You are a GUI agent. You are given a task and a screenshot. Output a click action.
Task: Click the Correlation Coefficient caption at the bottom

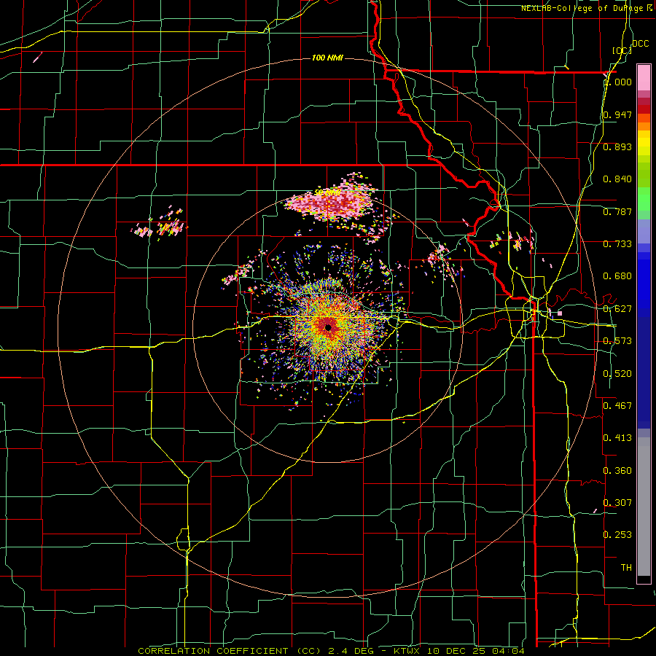click(x=332, y=651)
